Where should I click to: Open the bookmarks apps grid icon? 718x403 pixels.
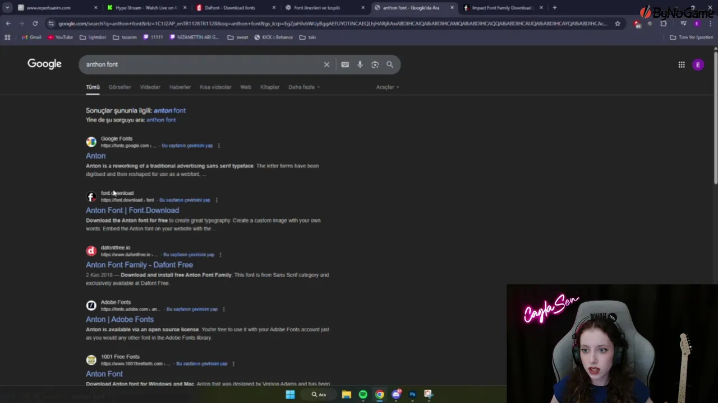pos(7,37)
